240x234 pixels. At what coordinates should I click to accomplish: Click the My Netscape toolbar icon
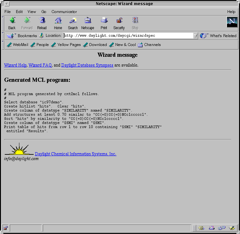88,23
